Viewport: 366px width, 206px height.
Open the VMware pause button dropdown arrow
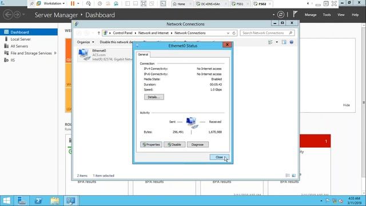(x=78, y=3)
